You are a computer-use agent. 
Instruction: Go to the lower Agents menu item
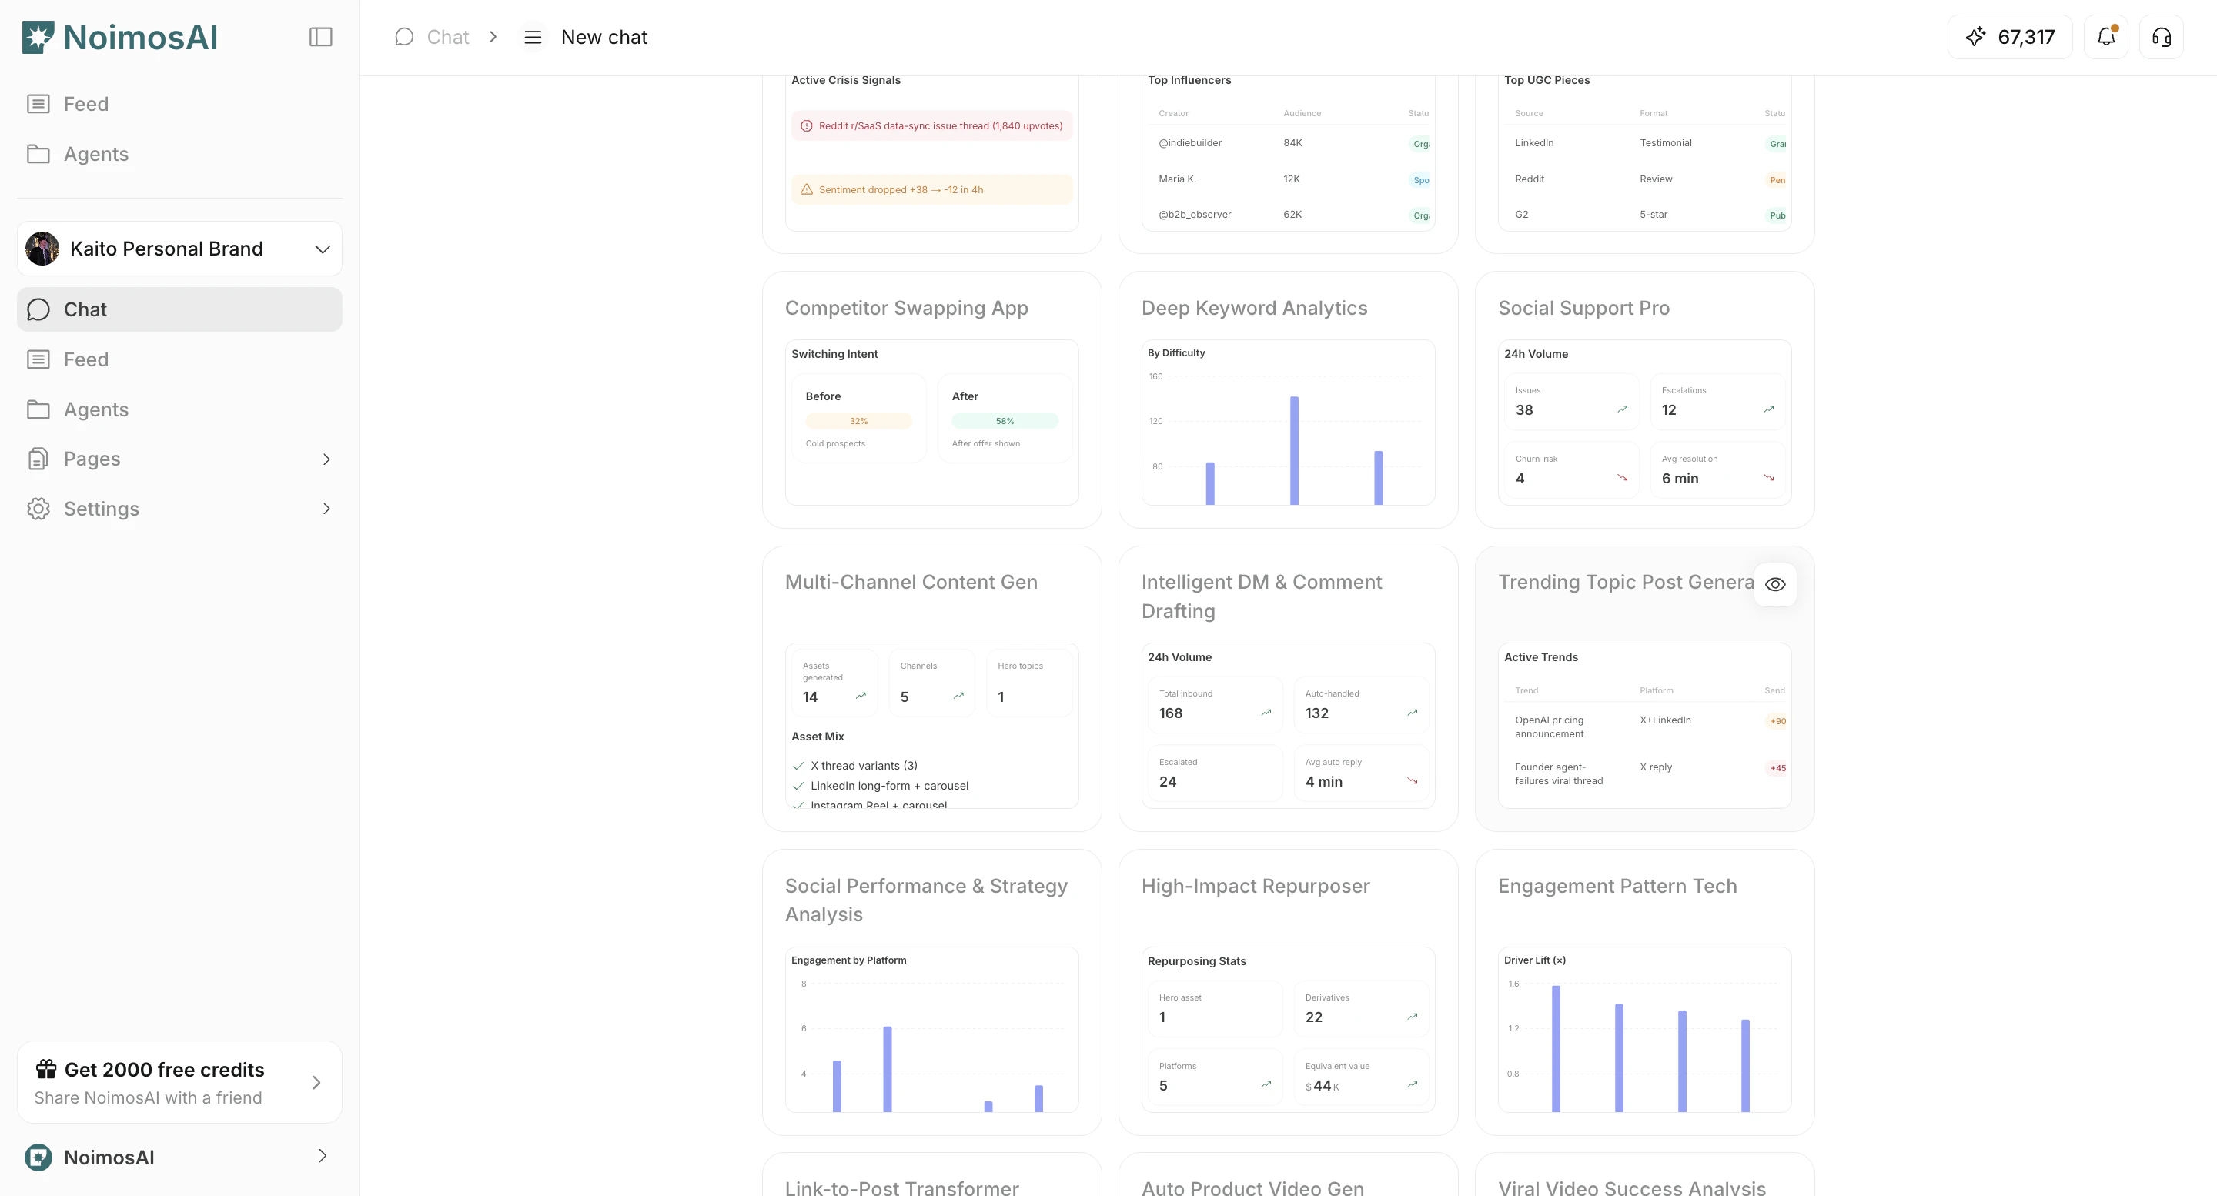pos(179,409)
